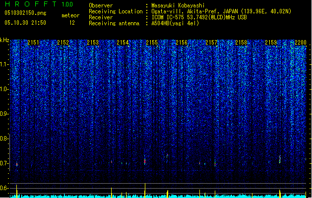Click the 'Receiving Location' label
The image size is (312, 198).
(116, 11)
